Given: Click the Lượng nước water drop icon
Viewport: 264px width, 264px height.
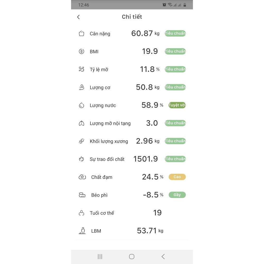Looking at the screenshot, I should [x=81, y=105].
